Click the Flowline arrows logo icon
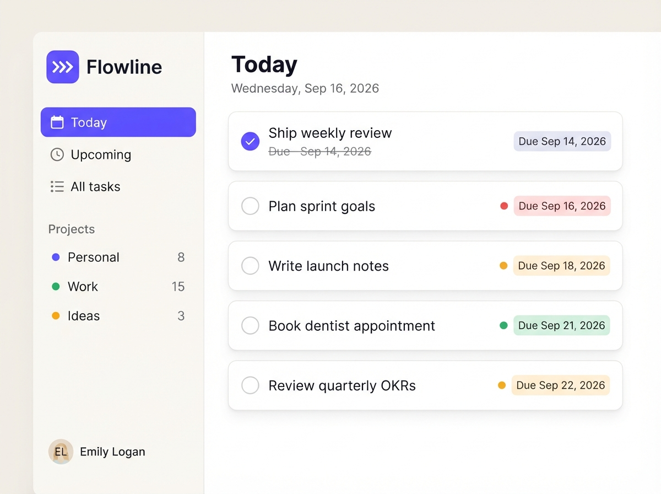Viewport: 661px width, 494px height. tap(63, 67)
